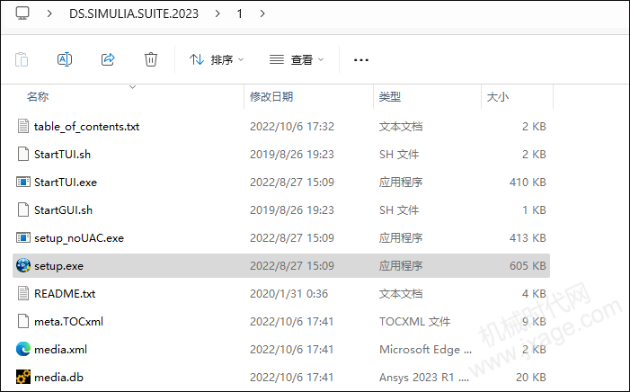Click the file name StartTUI.exe
630x392 pixels.
coord(66,183)
